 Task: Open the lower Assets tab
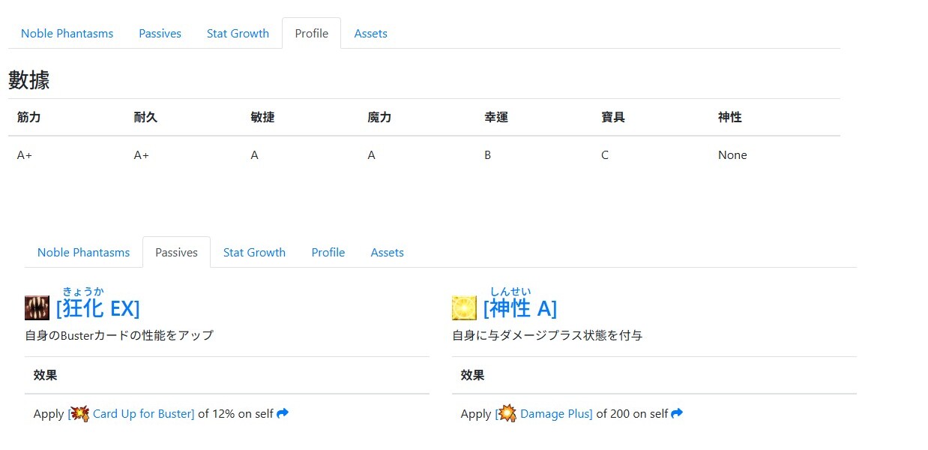tap(388, 252)
